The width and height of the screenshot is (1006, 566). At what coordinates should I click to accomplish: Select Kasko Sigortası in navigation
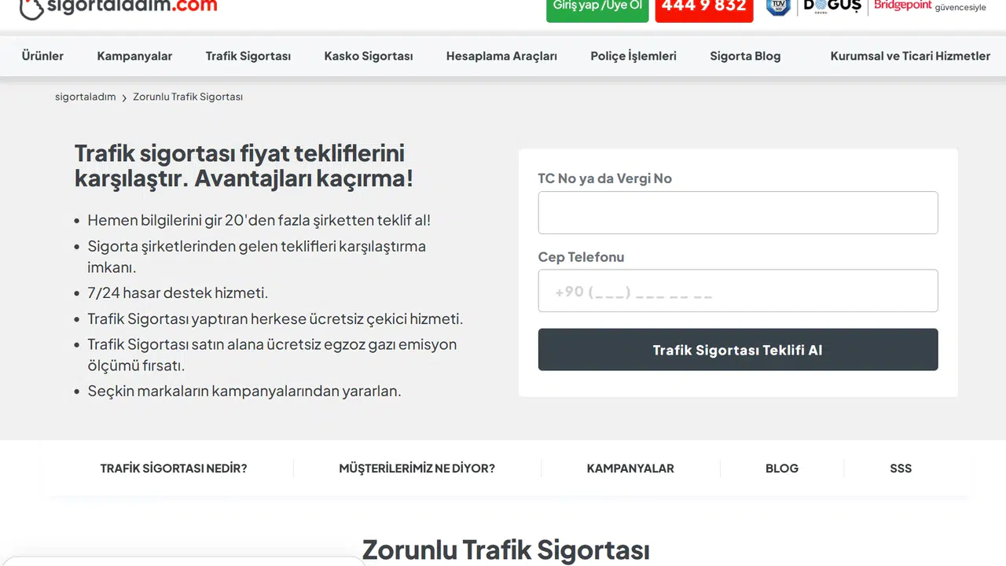pyautogui.click(x=368, y=56)
